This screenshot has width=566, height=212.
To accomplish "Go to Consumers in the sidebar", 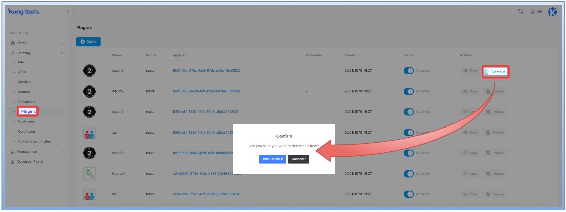I will tap(27, 102).
